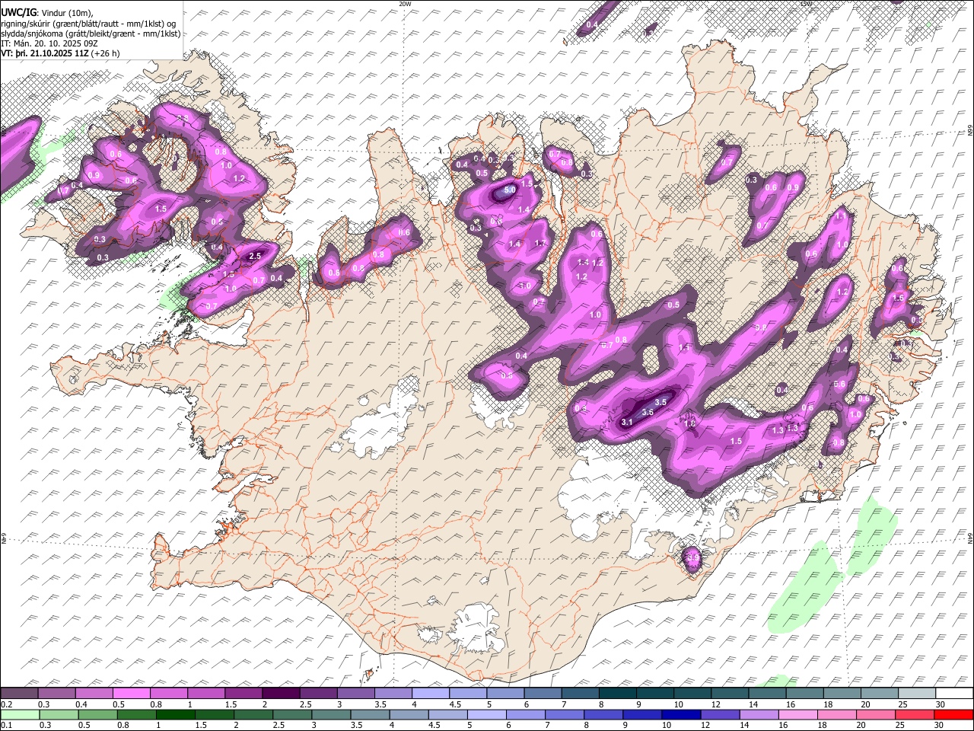Click the '3.1' precipitation value on the map
974x731 pixels.
click(x=627, y=422)
